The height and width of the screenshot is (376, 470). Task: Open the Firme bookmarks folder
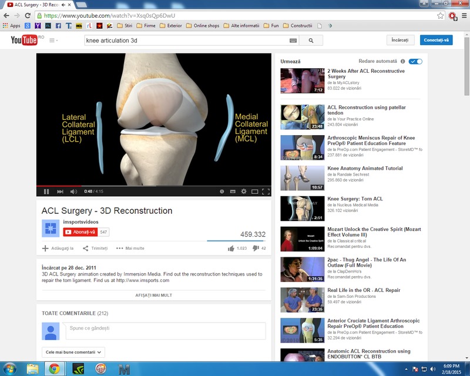coord(146,26)
